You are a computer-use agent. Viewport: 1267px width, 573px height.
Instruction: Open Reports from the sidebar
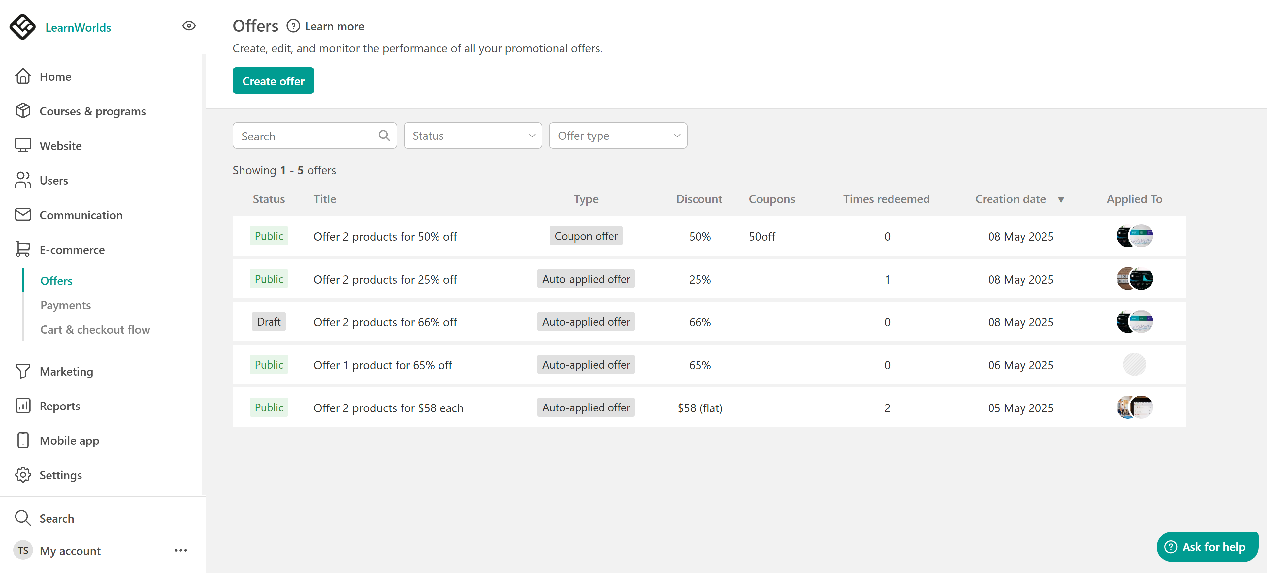pyautogui.click(x=59, y=406)
